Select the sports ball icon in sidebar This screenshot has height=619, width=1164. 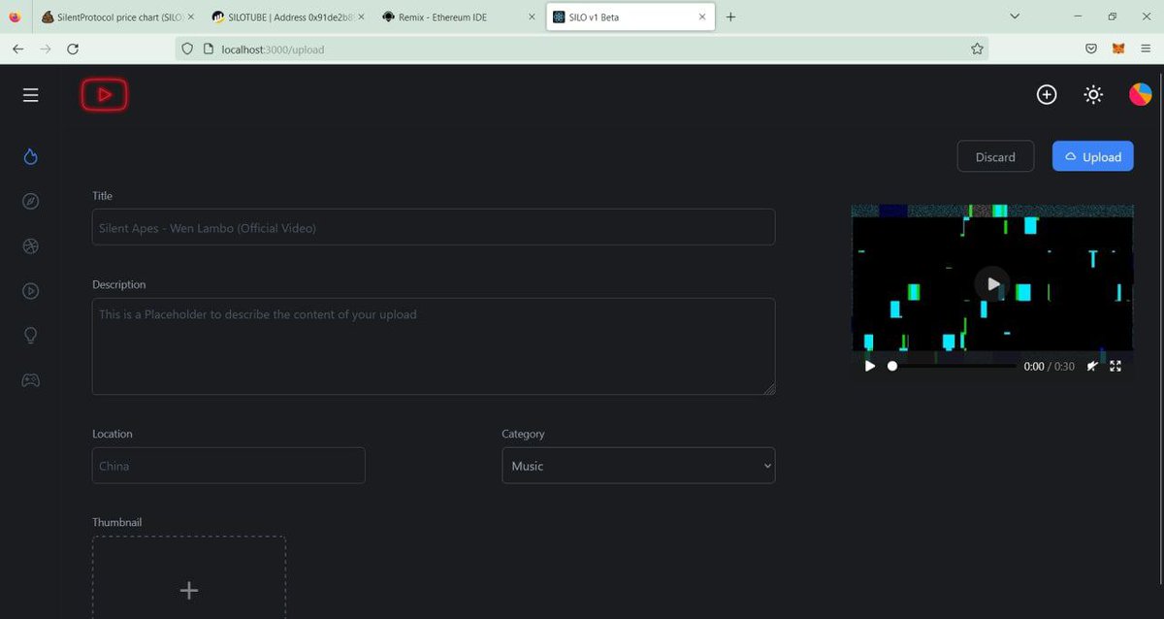31,246
